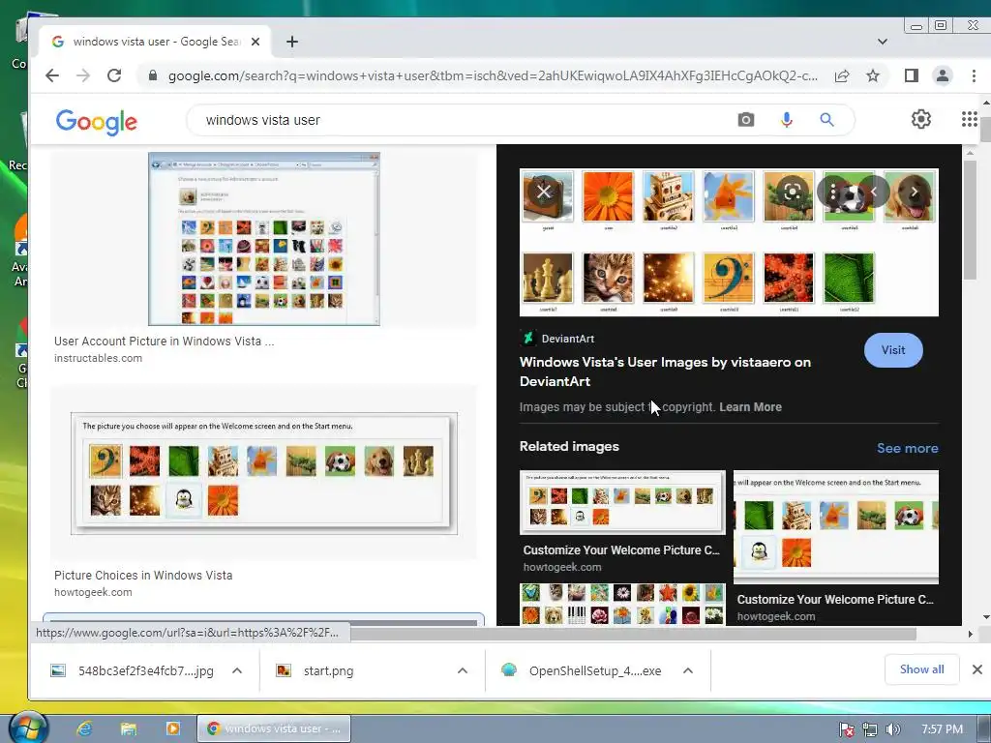Open first Customize Your Welcome Picture result
The image size is (991, 743).
coord(622,502)
